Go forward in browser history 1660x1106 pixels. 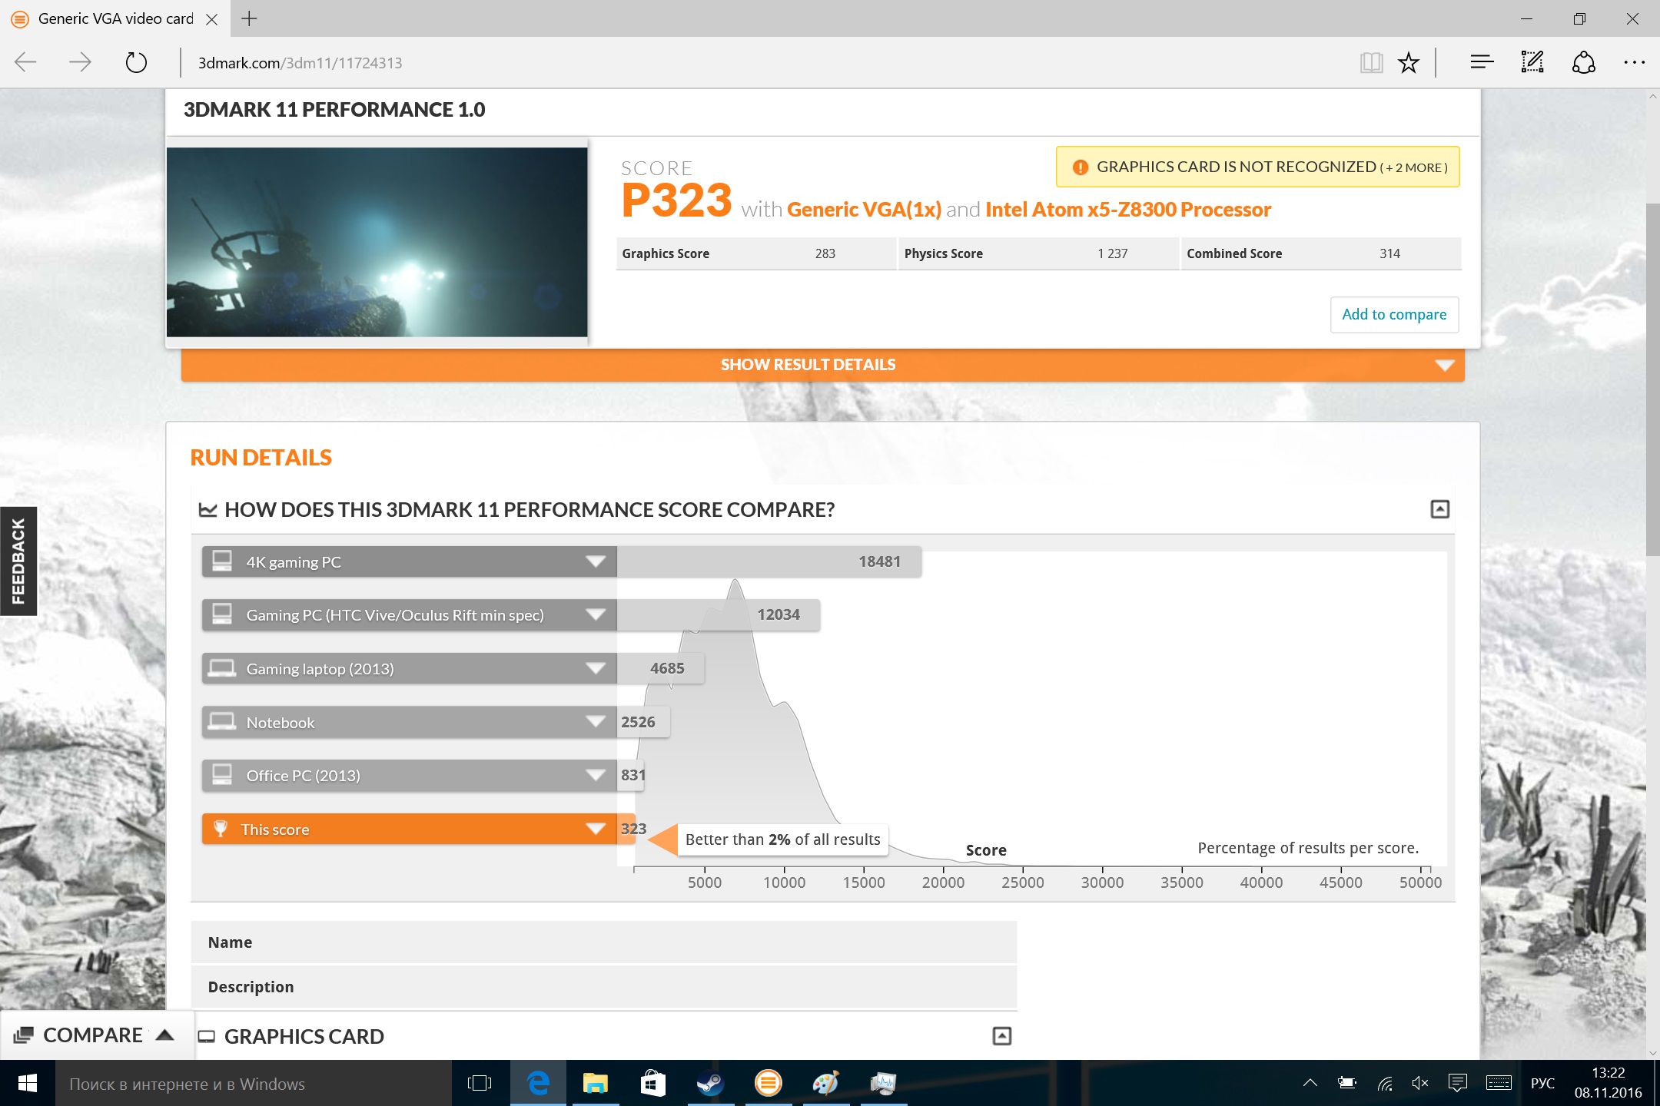80,62
